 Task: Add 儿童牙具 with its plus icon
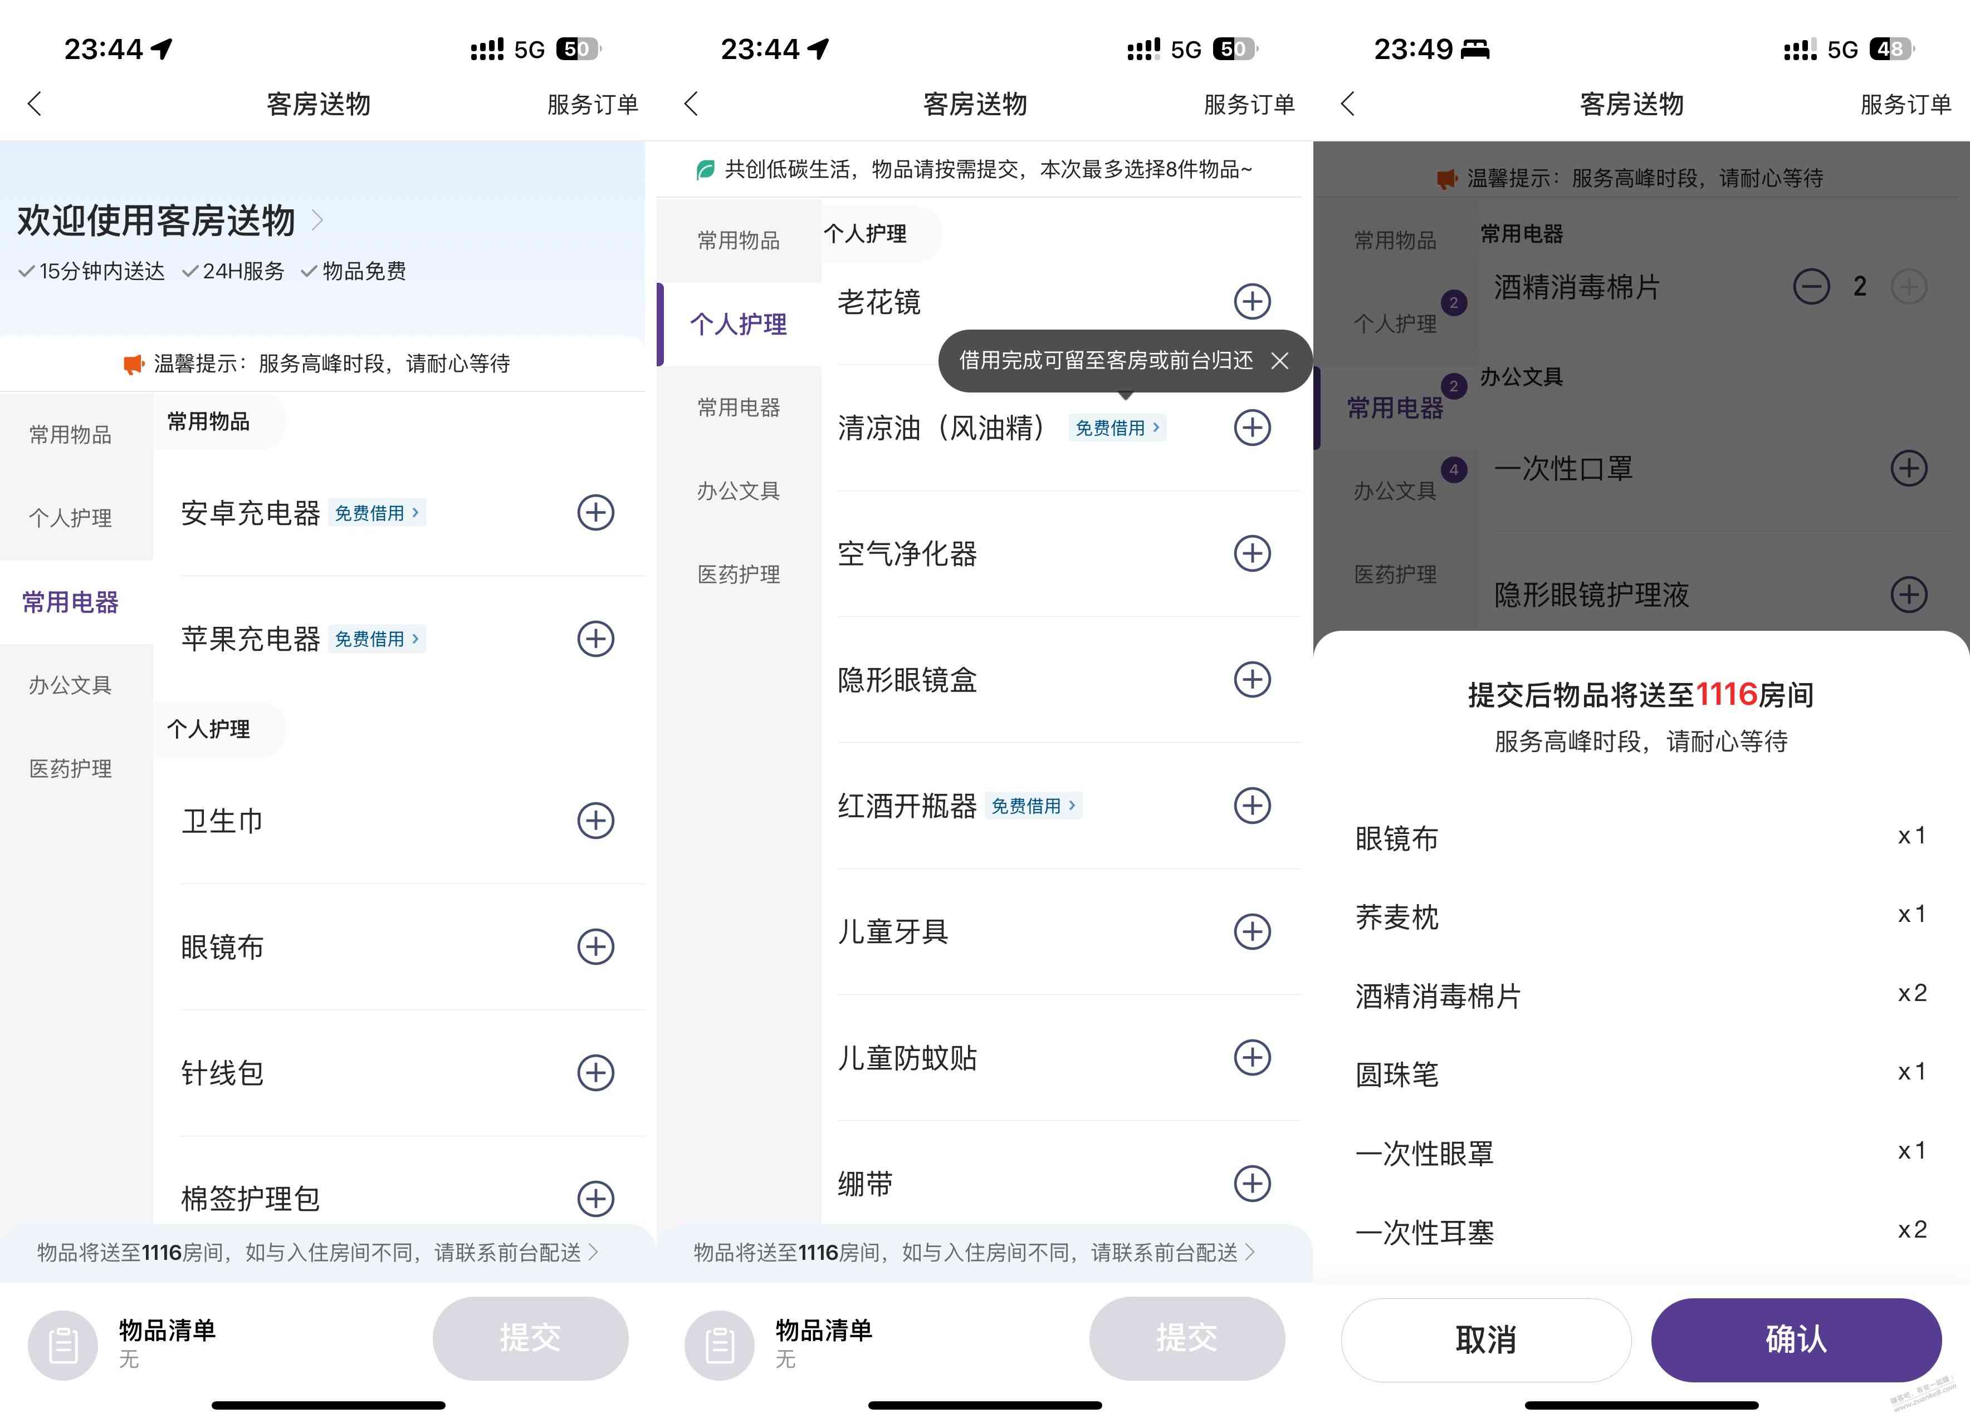[1253, 931]
